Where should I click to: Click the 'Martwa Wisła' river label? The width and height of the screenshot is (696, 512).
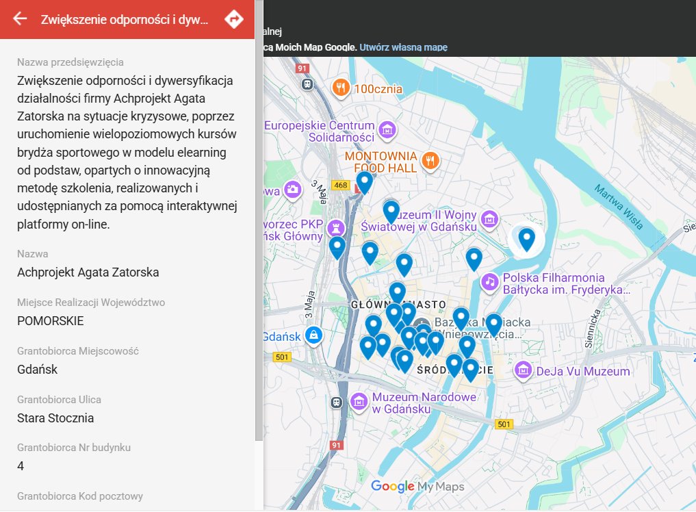tap(619, 207)
